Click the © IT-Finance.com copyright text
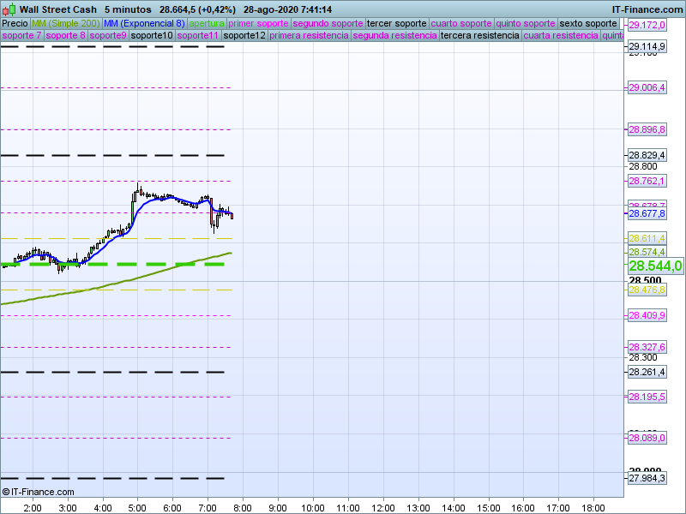Viewport: 686px width, 514px height. point(39,492)
